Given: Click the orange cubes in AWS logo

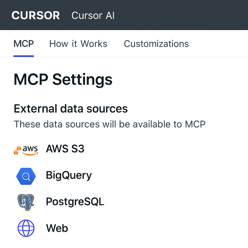Looking at the screenshot, I should (x=16, y=151).
